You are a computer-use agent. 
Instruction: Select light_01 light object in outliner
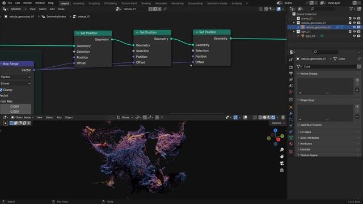click(x=310, y=36)
